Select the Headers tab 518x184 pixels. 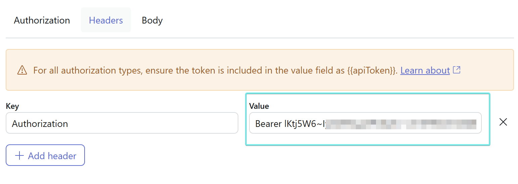(106, 20)
